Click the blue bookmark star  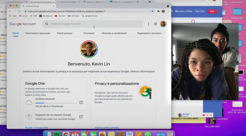pos(152,11)
